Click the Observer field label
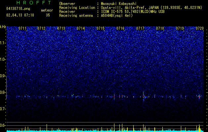This screenshot has width=208, height=132. tap(67, 4)
